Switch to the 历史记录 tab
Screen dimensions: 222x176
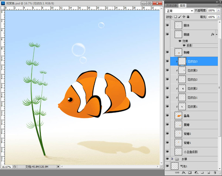coord(171,6)
